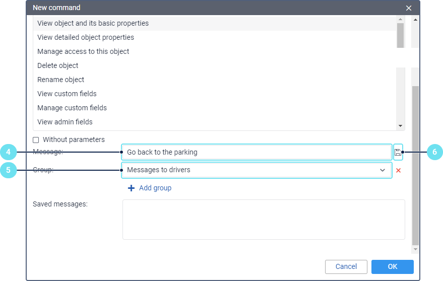This screenshot has height=281, width=443.
Task: Select View detailed object properties entry
Action: pos(86,37)
